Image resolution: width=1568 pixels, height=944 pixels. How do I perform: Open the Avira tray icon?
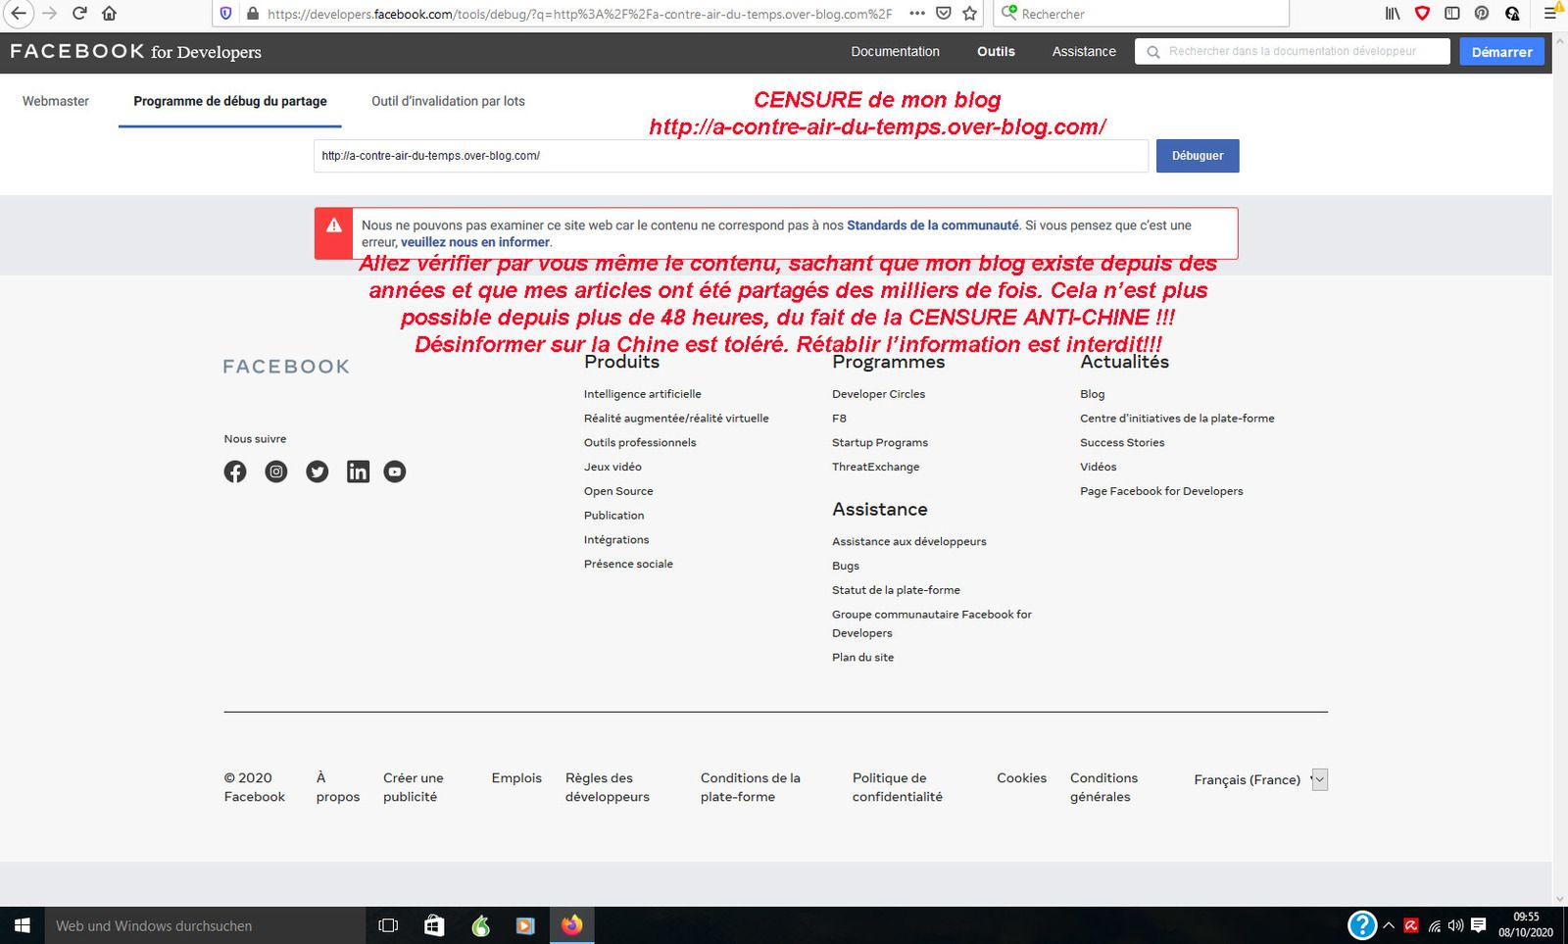click(x=1411, y=925)
